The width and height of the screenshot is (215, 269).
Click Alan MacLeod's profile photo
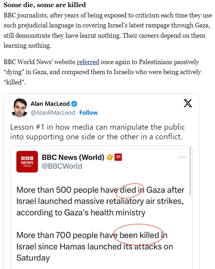[19, 108]
